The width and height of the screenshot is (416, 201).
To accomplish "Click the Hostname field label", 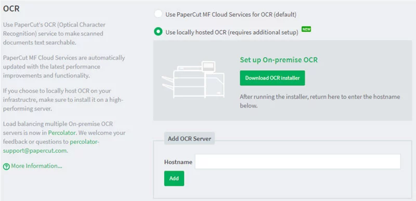I will coord(178,162).
